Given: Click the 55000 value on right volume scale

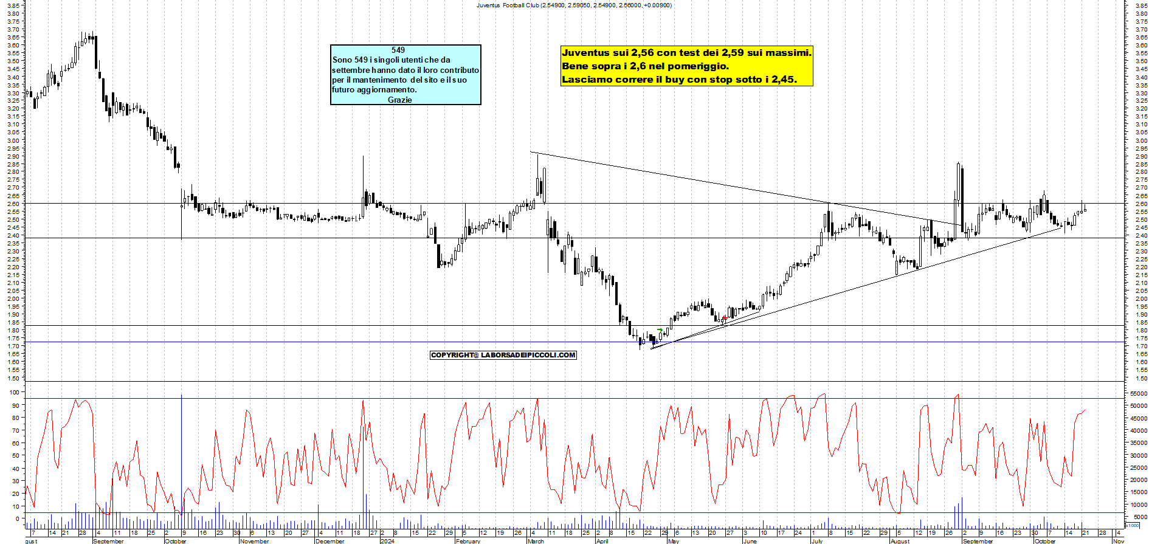Looking at the screenshot, I should point(1139,393).
